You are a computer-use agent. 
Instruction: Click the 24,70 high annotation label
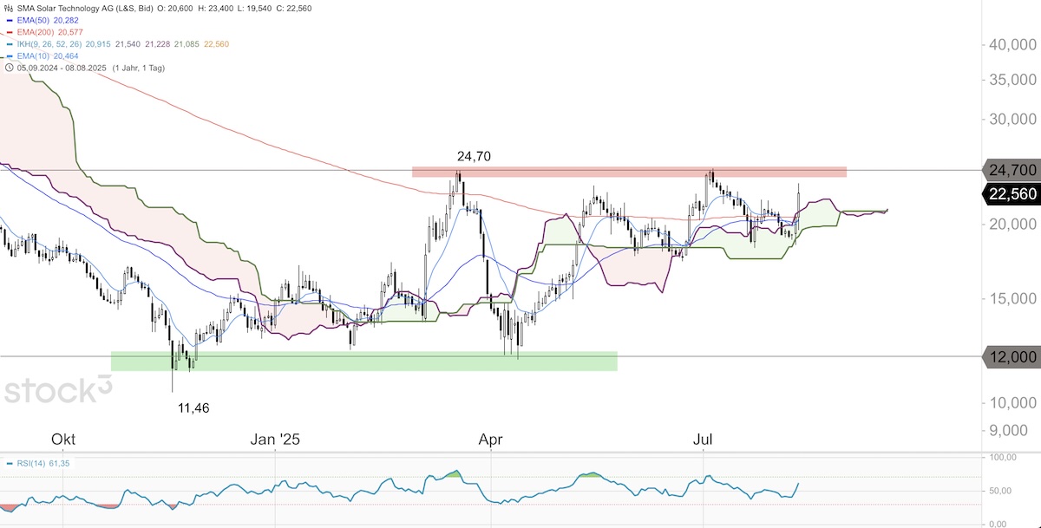tap(475, 156)
